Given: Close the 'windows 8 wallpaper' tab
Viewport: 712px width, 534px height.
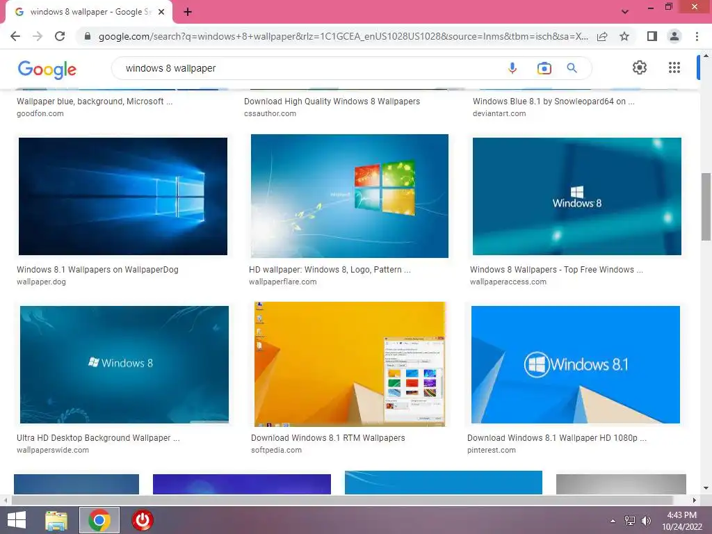Looking at the screenshot, I should [161, 13].
